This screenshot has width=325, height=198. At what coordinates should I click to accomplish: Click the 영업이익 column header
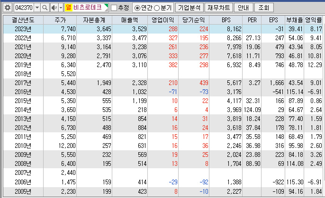point(163,20)
